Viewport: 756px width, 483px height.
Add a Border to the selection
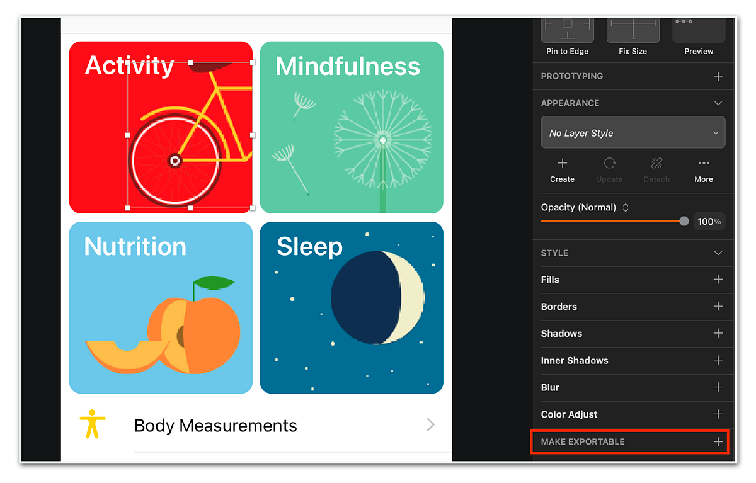pyautogui.click(x=718, y=307)
